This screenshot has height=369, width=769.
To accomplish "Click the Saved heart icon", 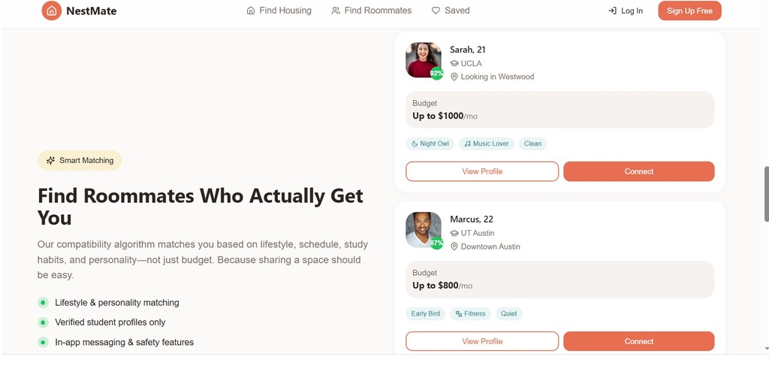I will pyautogui.click(x=436, y=11).
